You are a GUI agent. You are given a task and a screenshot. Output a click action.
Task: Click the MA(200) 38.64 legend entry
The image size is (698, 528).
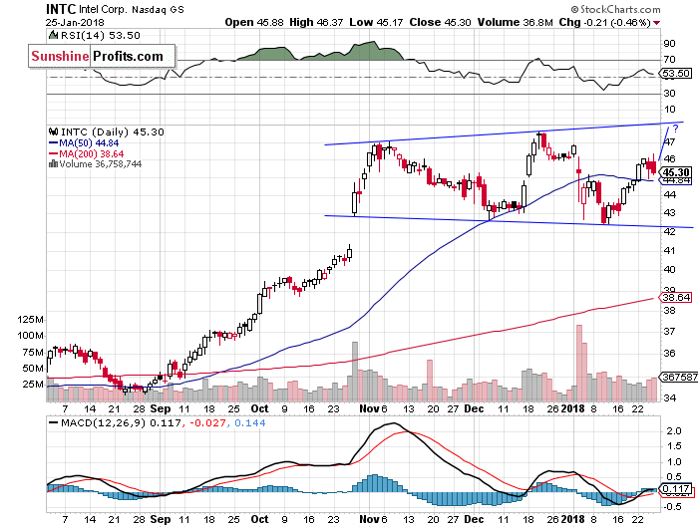(x=86, y=153)
